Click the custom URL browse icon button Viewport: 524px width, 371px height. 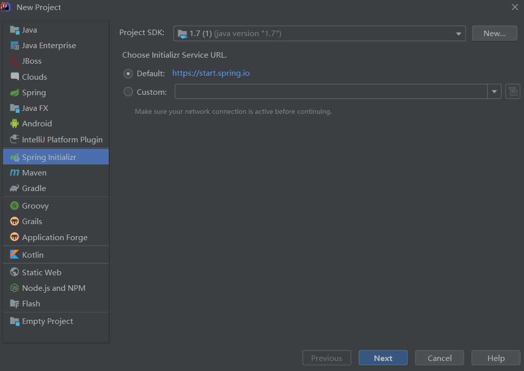pos(512,92)
